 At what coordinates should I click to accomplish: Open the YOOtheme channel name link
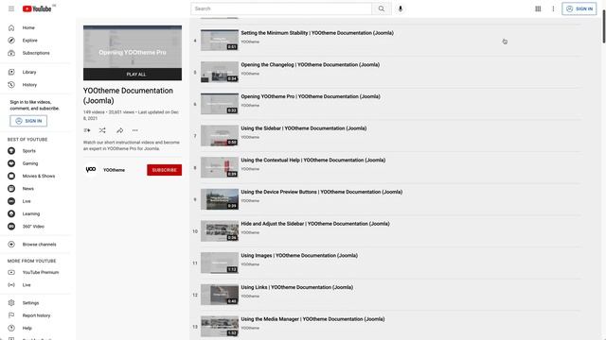pos(114,170)
